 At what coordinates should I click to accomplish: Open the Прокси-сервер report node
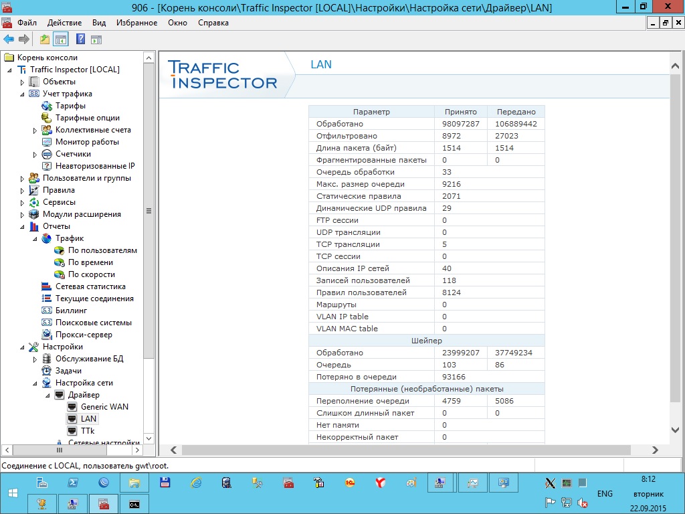point(84,335)
